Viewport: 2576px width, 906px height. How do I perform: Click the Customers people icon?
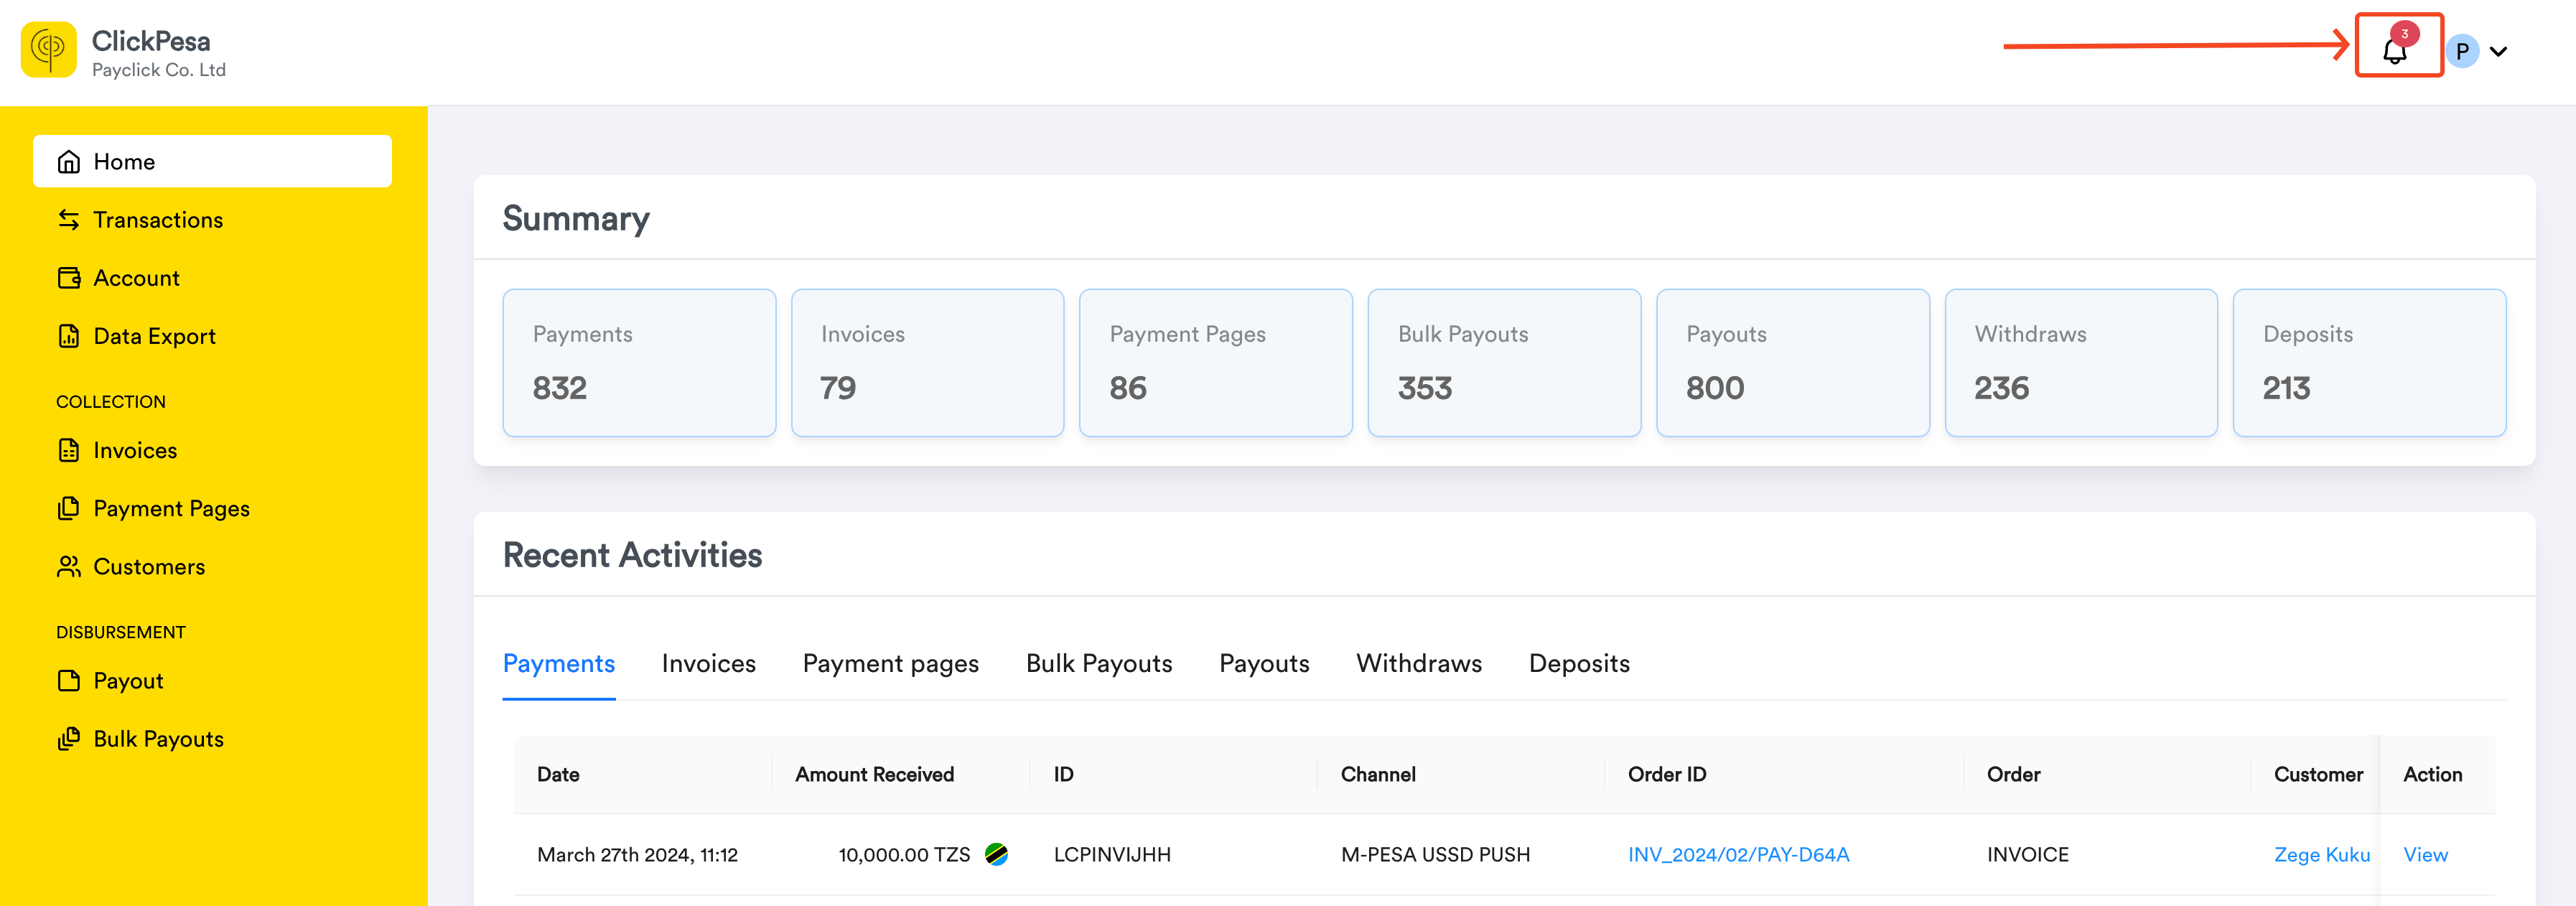pos(69,566)
